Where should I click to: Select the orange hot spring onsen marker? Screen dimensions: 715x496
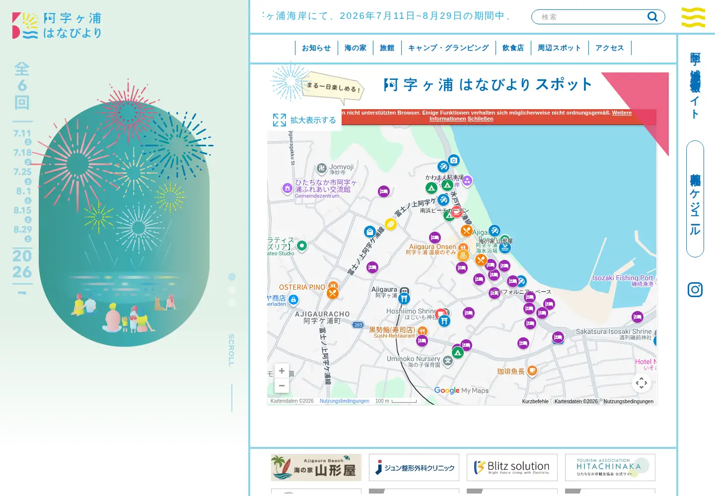(463, 255)
